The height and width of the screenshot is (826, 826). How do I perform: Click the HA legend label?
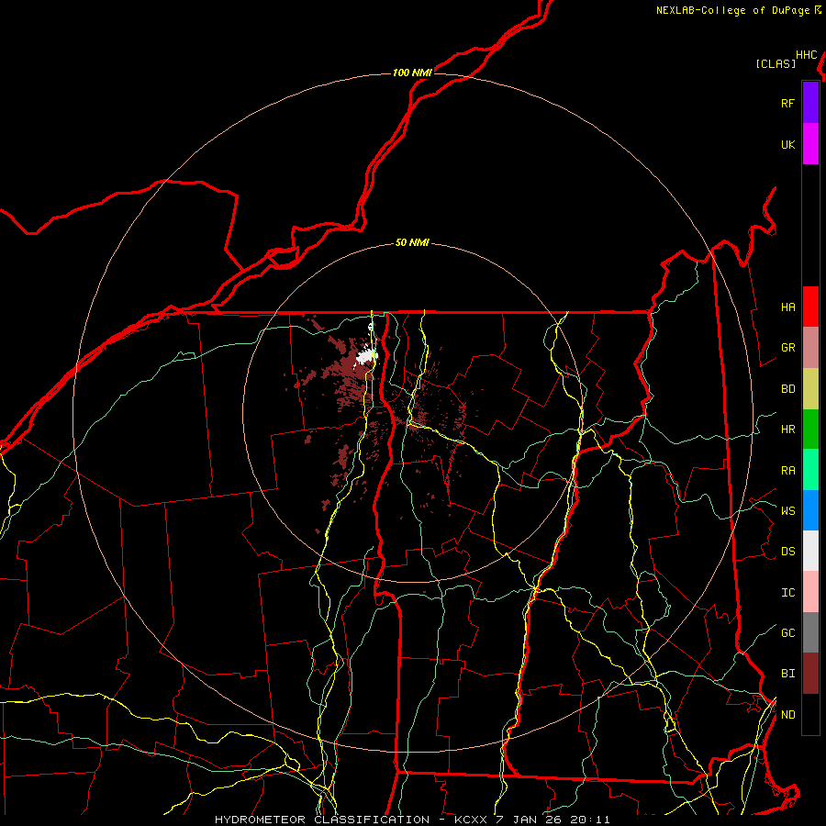pyautogui.click(x=787, y=307)
